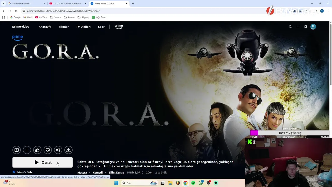
Task: Open OBS Studio from taskbar
Action: [208, 183]
